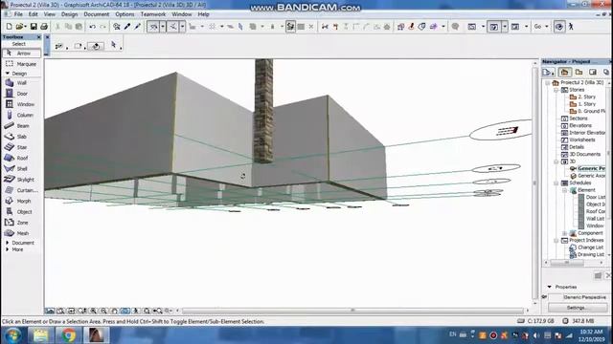
Task: Open the Edit menu
Action: point(33,14)
